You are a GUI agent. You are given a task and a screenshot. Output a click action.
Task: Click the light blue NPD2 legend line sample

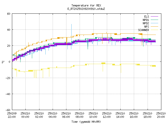coord(154,23)
